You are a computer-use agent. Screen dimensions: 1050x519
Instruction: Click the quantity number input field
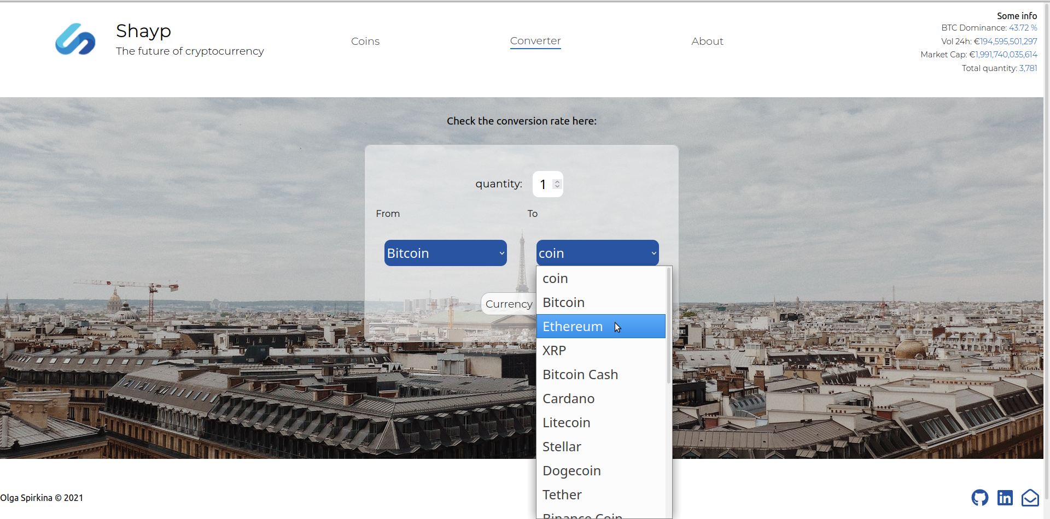pyautogui.click(x=544, y=185)
